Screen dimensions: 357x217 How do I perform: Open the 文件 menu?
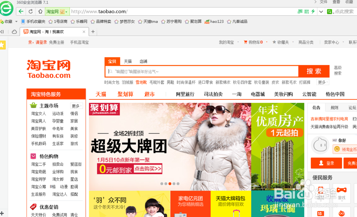click(x=324, y=2)
